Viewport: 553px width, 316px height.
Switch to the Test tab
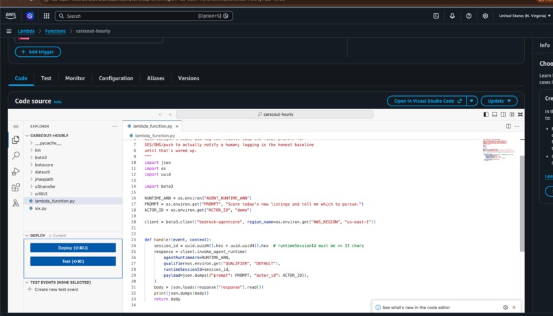coord(46,78)
